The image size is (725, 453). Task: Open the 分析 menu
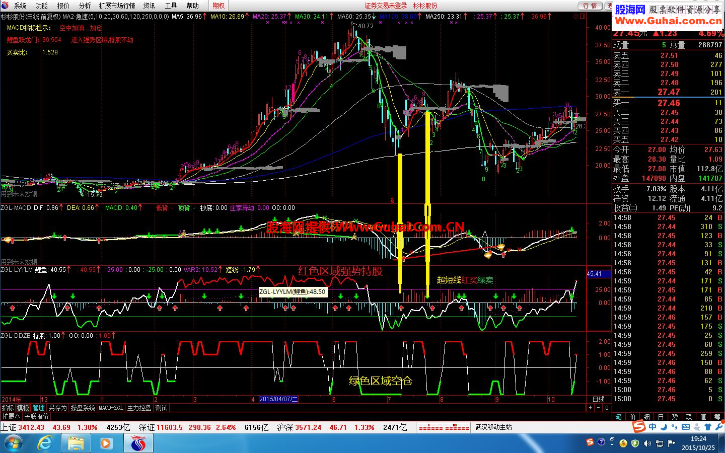[85, 6]
